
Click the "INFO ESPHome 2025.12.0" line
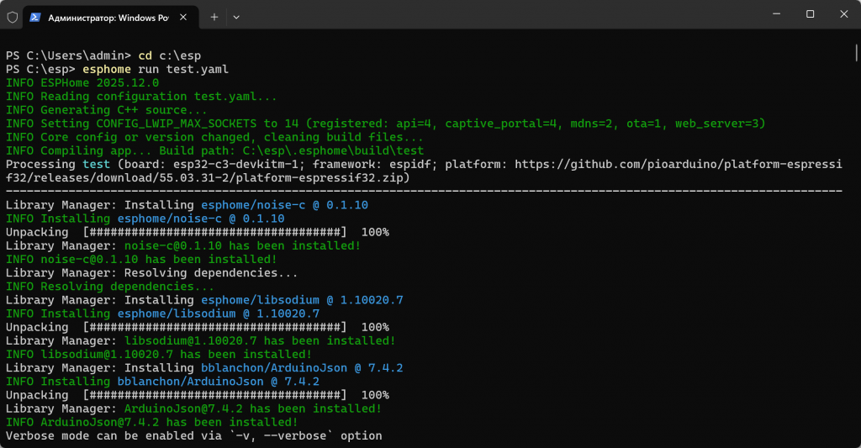point(82,82)
